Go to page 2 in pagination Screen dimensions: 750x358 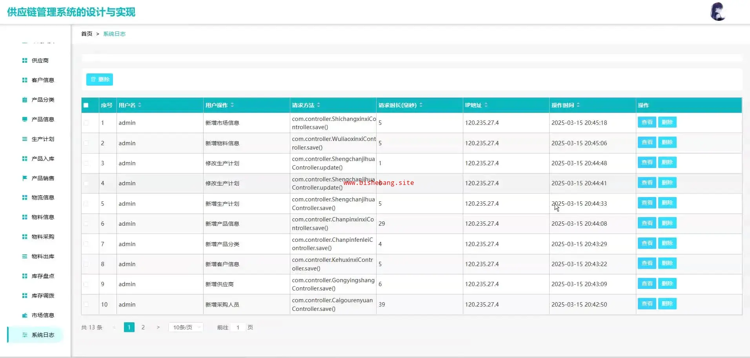click(x=143, y=327)
